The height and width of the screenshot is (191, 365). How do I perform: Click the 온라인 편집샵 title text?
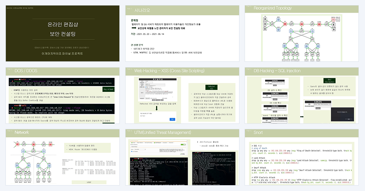coord(63,24)
